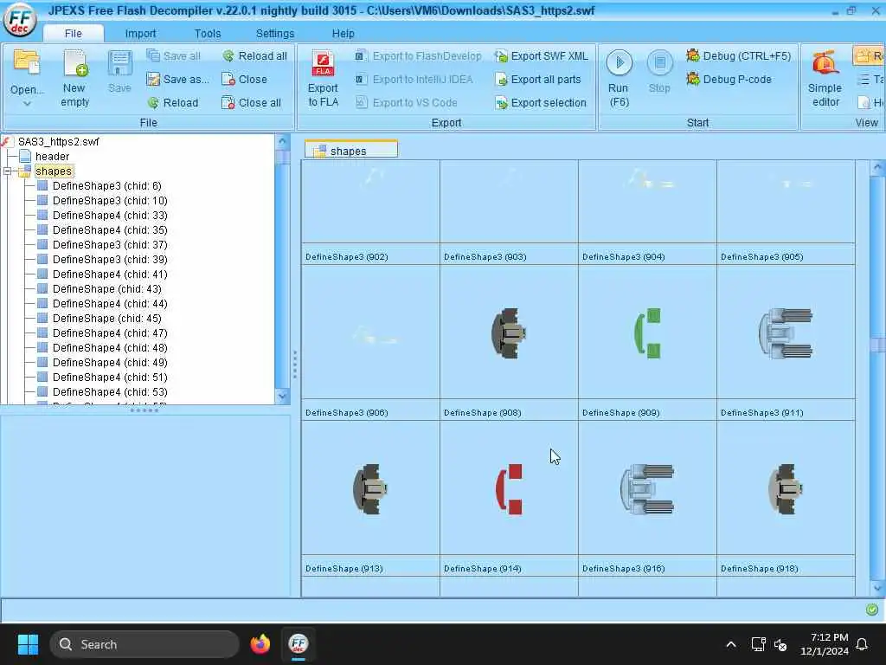Open a file with the Open folder icon

pos(26,62)
